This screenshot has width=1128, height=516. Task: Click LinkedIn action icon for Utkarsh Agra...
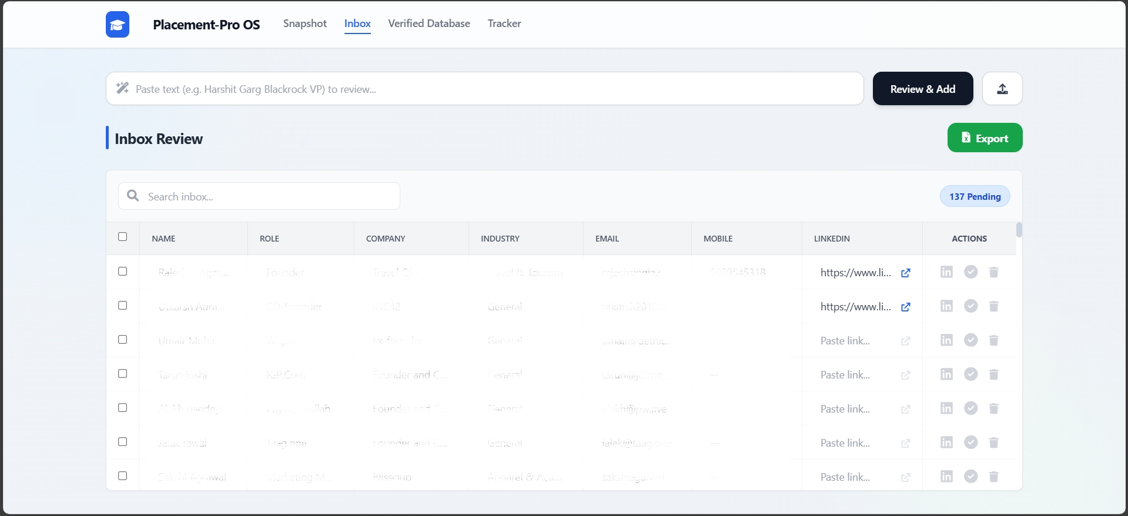click(x=946, y=306)
